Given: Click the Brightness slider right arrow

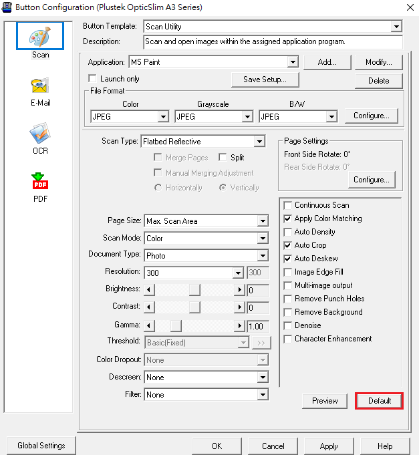Looking at the screenshot, I should tap(240, 290).
